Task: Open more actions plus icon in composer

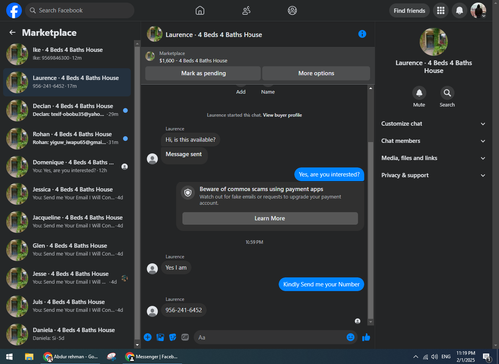Action: pyautogui.click(x=148, y=337)
